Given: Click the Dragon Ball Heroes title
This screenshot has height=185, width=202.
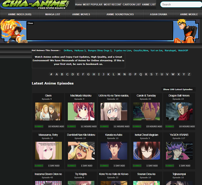Looking at the screenshot, I should point(179,96).
